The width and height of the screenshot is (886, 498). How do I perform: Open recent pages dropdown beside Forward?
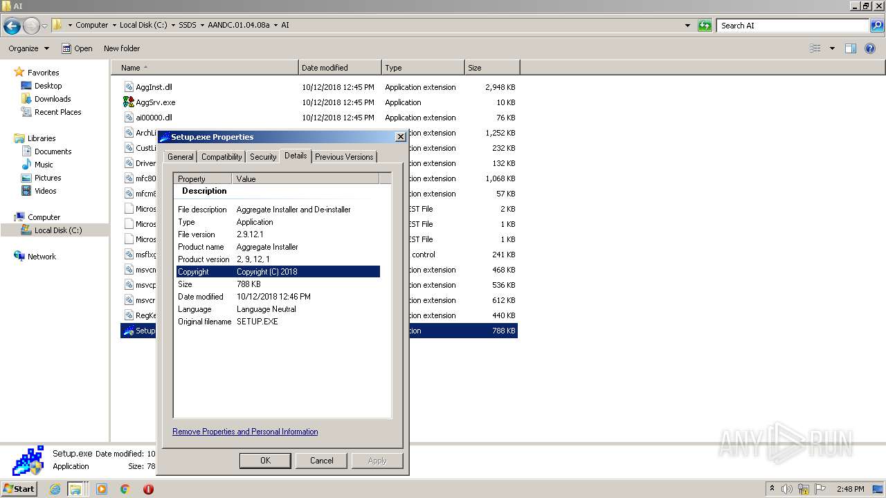pyautogui.click(x=45, y=26)
